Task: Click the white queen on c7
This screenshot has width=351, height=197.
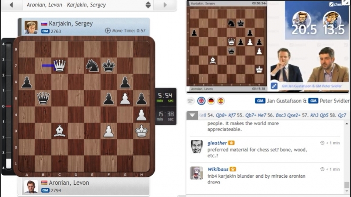Action: coord(60,66)
